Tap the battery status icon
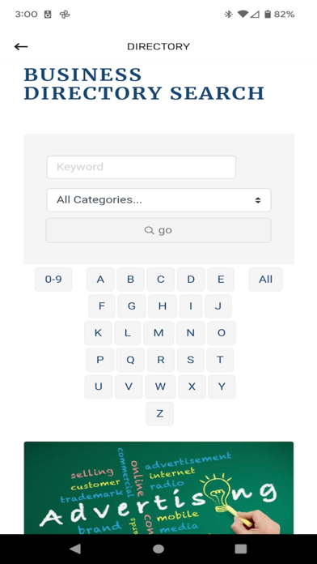The width and height of the screenshot is (317, 564). pos(268,15)
